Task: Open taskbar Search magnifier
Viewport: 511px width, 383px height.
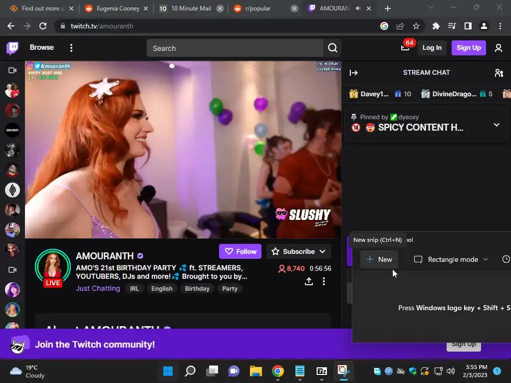Action: click(190, 371)
